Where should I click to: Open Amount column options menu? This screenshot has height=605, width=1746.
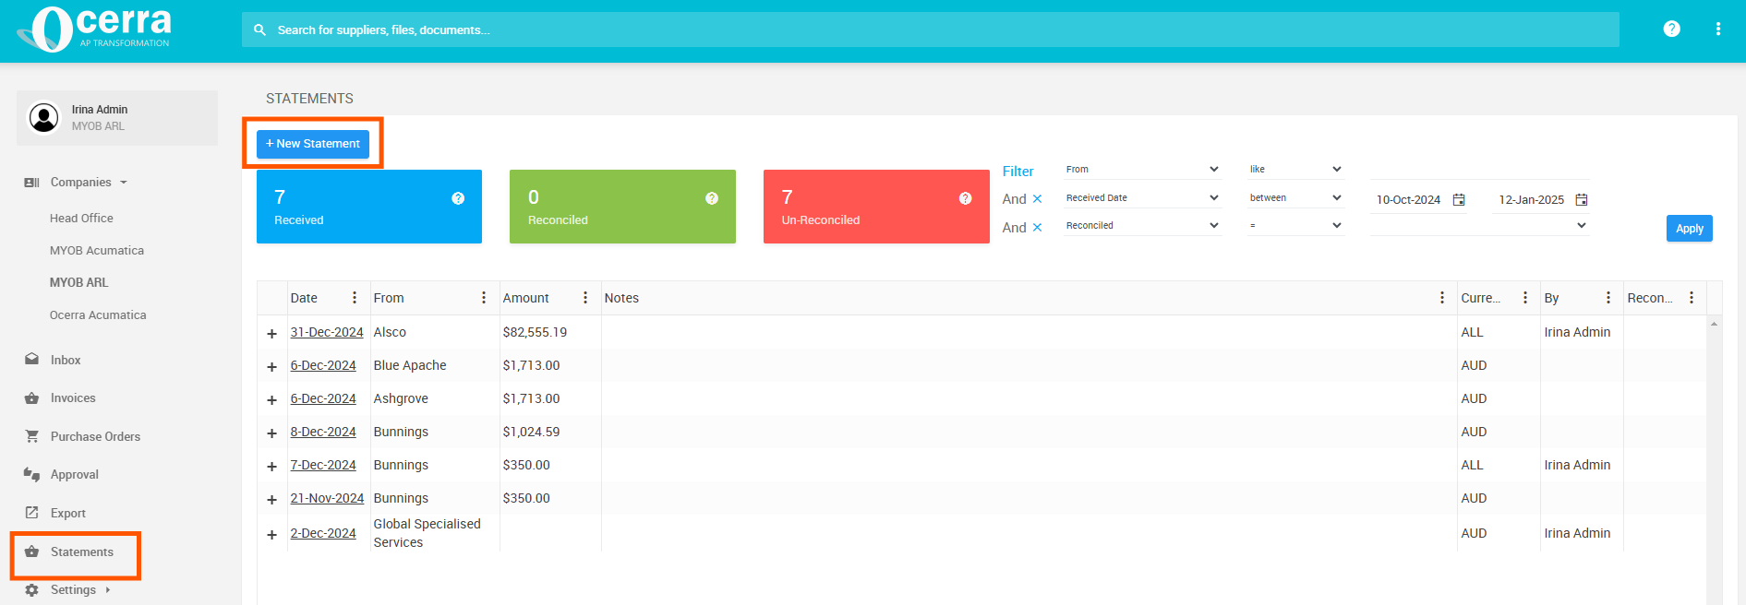click(585, 298)
